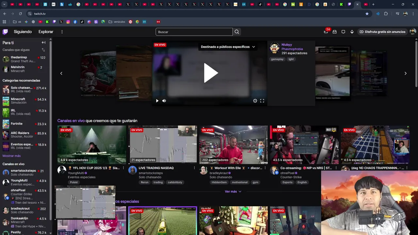This screenshot has height=235, width=418.
Task: Click the gameplay tag
Action: 277,59
